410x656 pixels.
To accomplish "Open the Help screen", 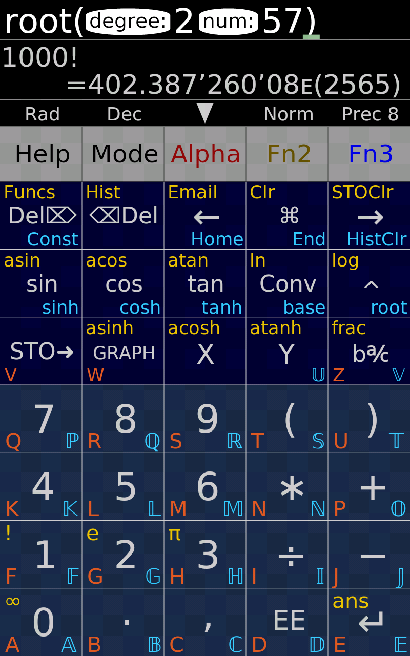I will pyautogui.click(x=41, y=153).
